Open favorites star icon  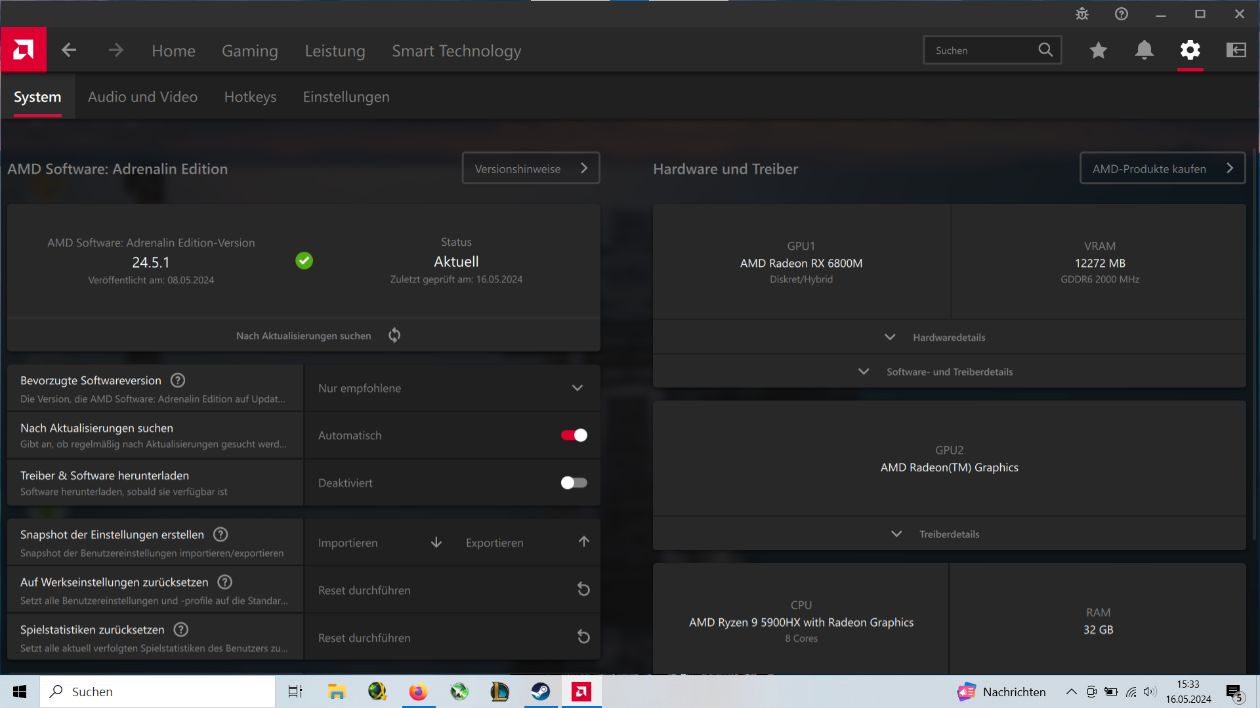pyautogui.click(x=1098, y=50)
